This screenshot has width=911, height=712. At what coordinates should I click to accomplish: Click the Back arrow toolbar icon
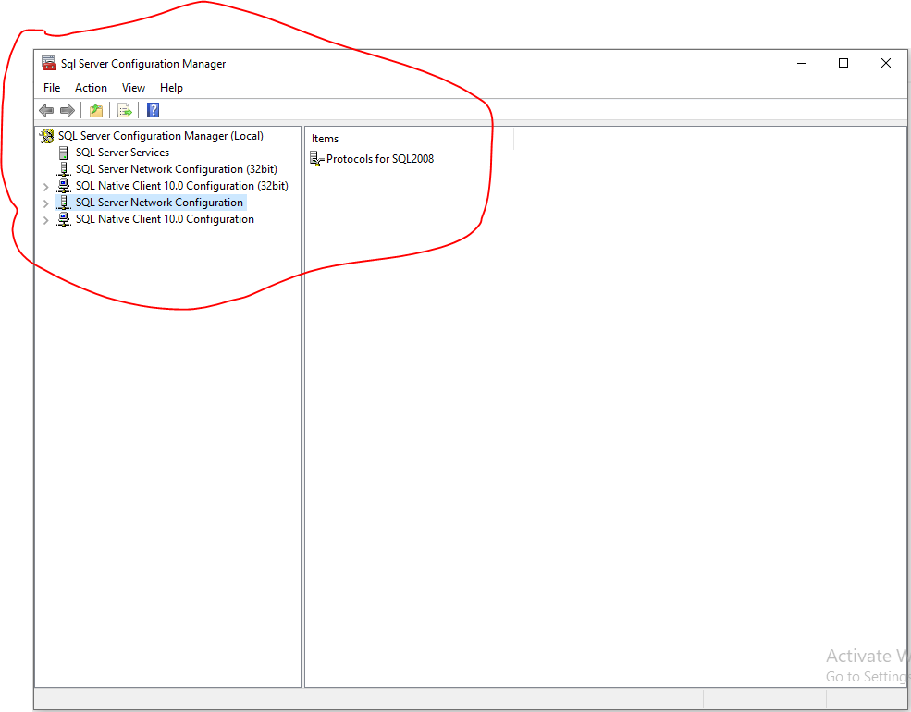46,110
